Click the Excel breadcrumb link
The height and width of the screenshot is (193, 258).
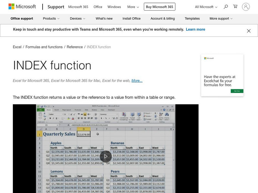coord(17,47)
